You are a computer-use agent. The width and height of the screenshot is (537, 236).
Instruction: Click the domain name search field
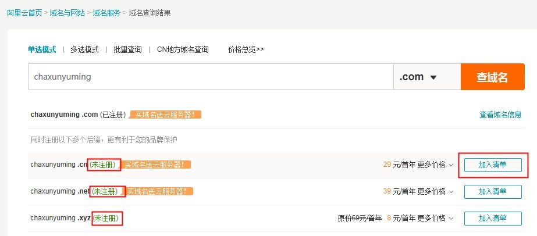click(211, 77)
